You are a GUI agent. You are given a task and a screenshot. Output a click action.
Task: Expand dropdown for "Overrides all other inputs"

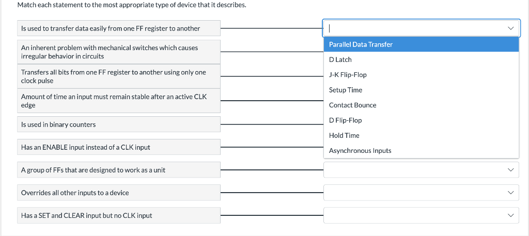pos(421,193)
